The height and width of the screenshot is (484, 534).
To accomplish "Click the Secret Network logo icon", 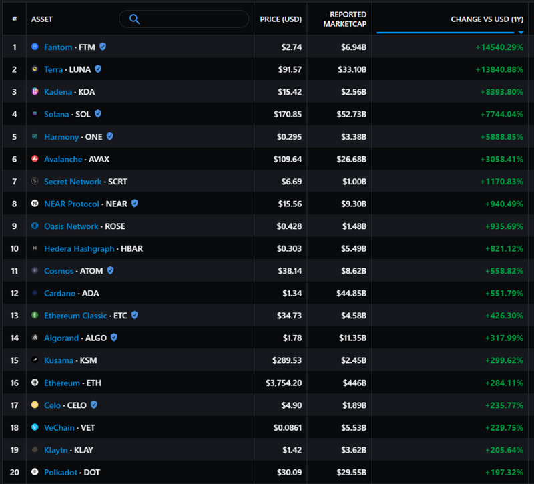I will [35, 181].
